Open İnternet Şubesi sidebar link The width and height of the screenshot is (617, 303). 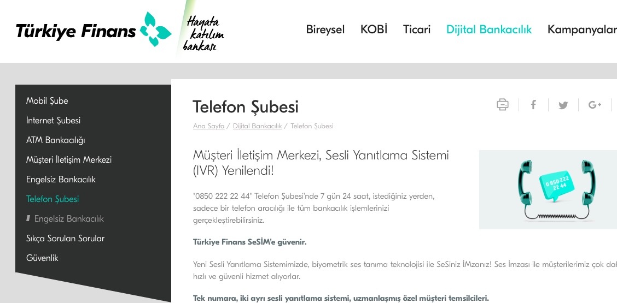coord(53,120)
